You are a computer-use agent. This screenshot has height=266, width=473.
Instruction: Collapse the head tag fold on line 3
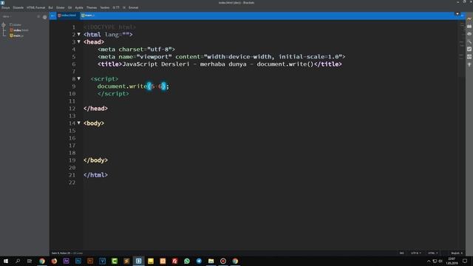(79, 41)
